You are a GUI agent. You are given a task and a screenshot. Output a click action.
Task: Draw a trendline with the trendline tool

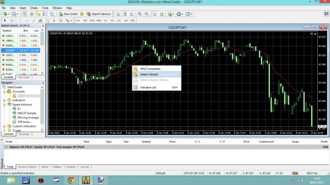[x=34, y=21]
